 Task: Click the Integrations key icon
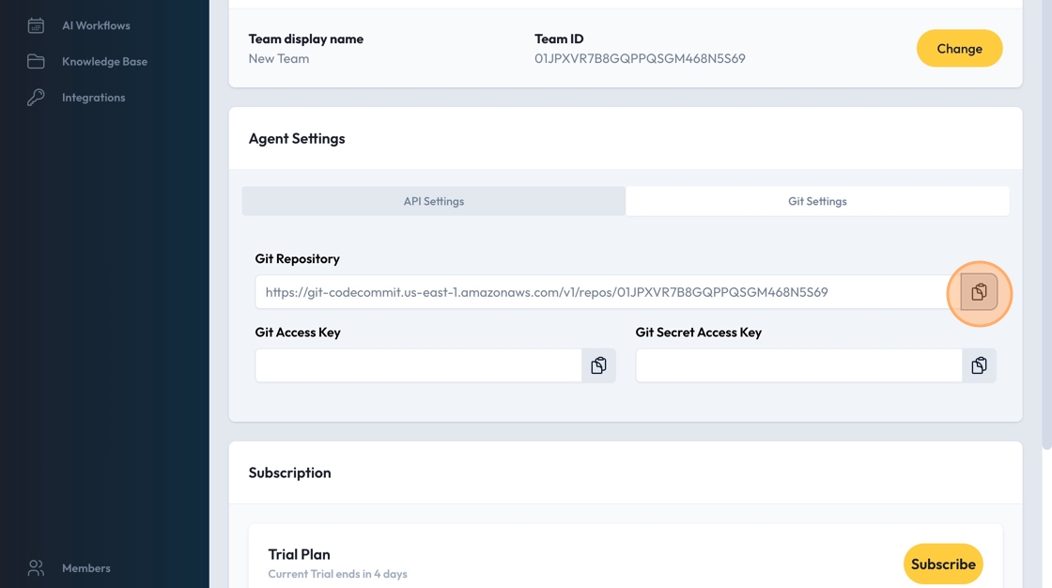tap(36, 98)
